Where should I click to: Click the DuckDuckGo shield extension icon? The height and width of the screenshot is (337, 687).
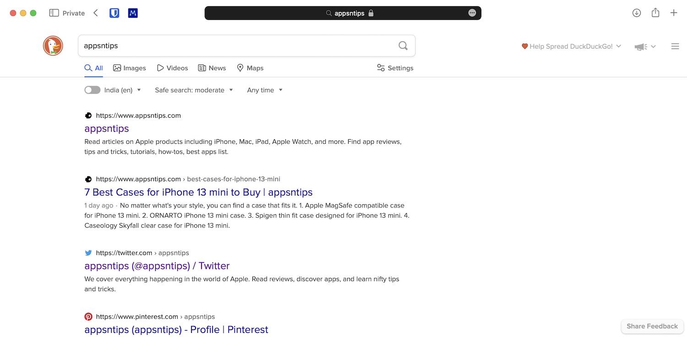click(x=114, y=13)
